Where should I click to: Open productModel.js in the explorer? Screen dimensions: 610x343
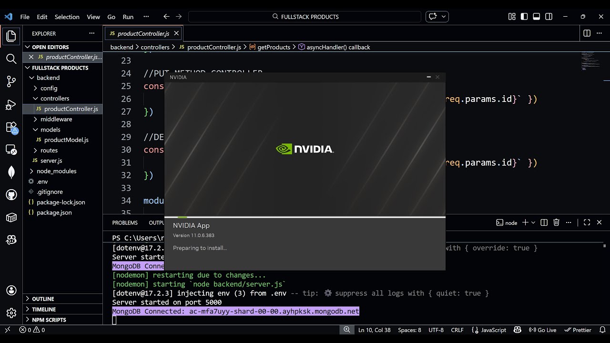[x=62, y=140]
